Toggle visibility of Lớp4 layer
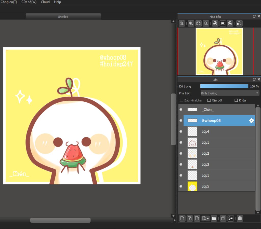The image size is (261, 229). [181, 131]
